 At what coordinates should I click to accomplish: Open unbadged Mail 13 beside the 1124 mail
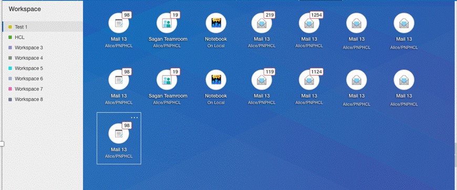(357, 80)
